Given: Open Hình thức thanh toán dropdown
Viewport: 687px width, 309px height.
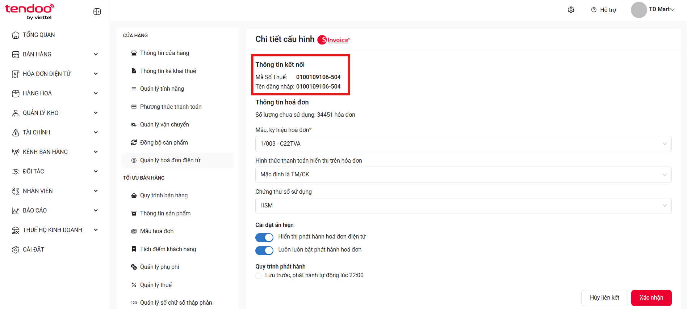Looking at the screenshot, I should click(x=463, y=175).
